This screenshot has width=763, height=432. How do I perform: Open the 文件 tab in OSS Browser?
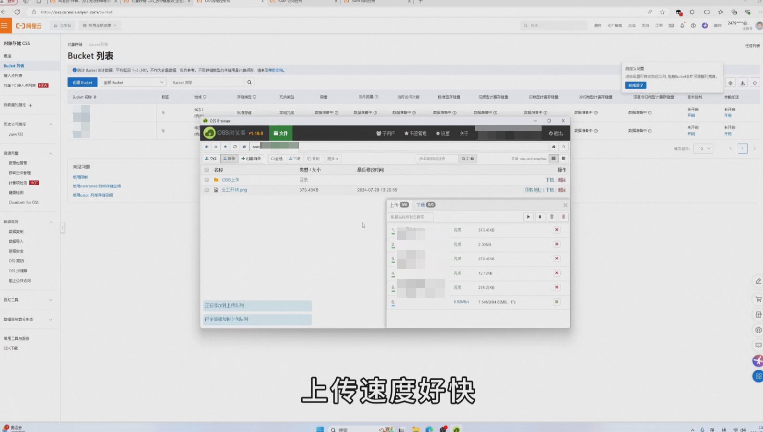click(x=281, y=133)
